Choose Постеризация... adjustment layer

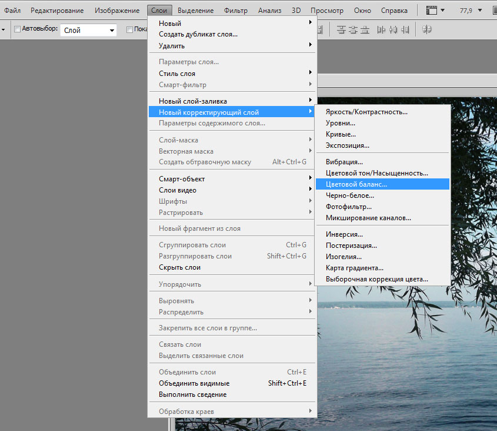pyautogui.click(x=382, y=246)
